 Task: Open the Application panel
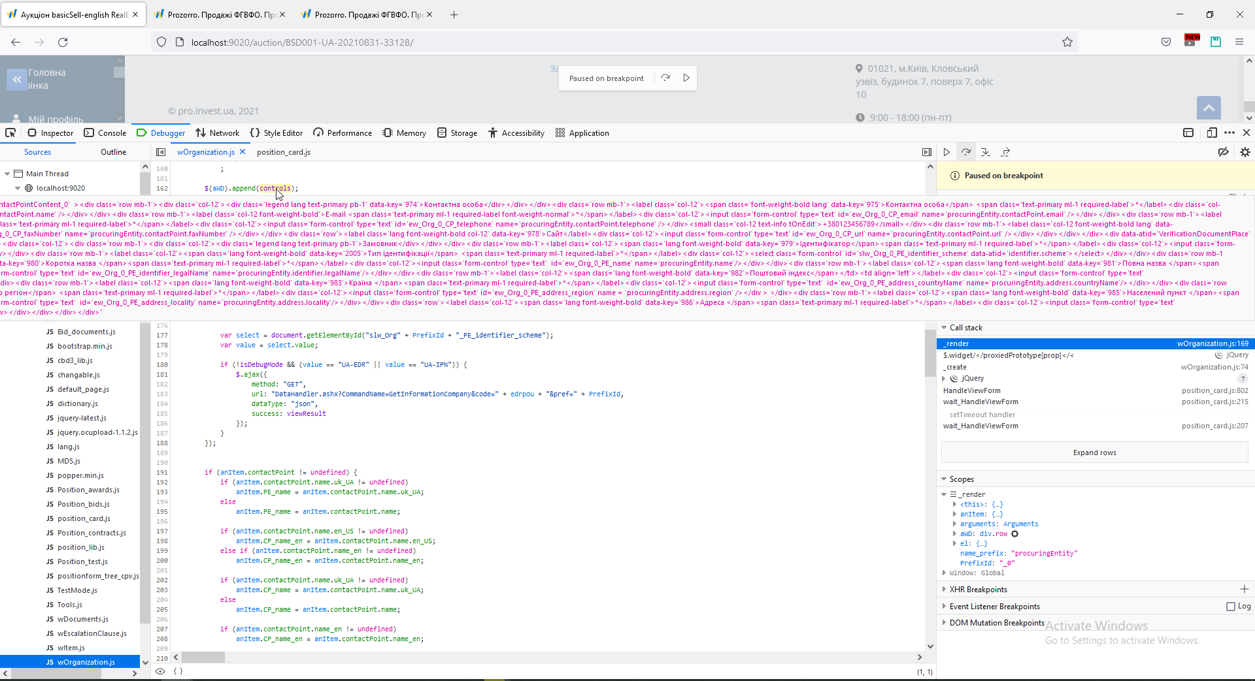[582, 133]
